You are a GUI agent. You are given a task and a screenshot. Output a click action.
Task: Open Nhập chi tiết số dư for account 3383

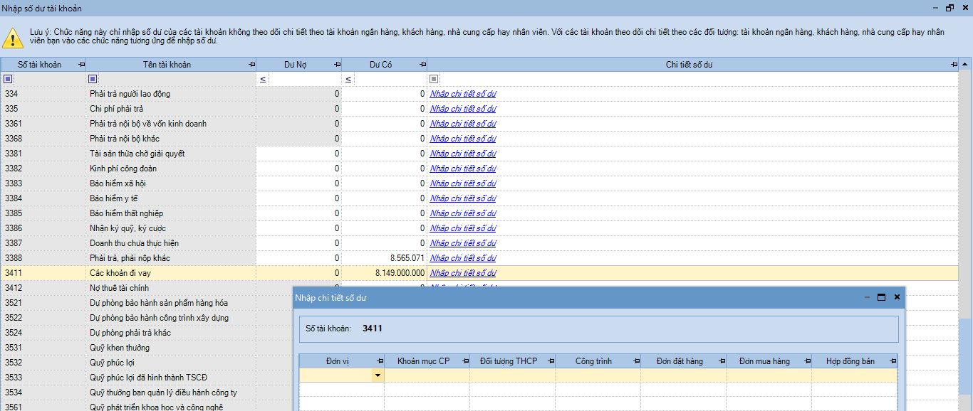(463, 183)
